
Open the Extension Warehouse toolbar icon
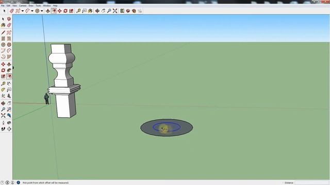(x=128, y=11)
